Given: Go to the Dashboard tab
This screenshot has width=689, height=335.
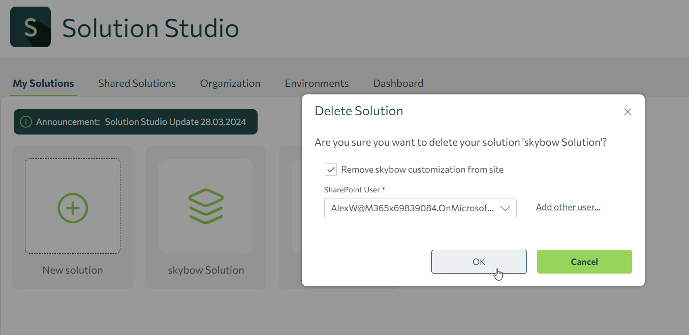Looking at the screenshot, I should click(398, 83).
